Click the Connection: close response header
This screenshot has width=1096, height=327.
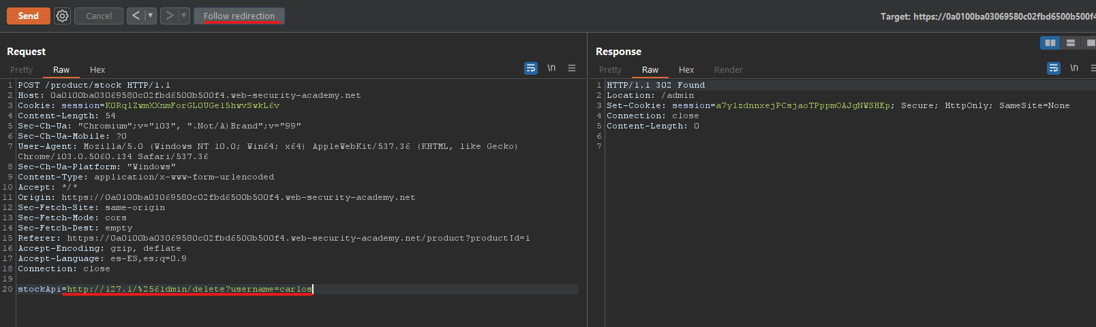point(653,116)
